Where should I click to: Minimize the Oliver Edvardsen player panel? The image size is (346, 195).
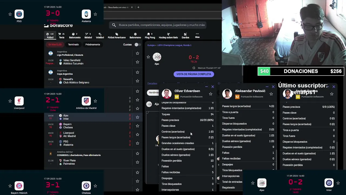pyautogui.click(x=207, y=87)
